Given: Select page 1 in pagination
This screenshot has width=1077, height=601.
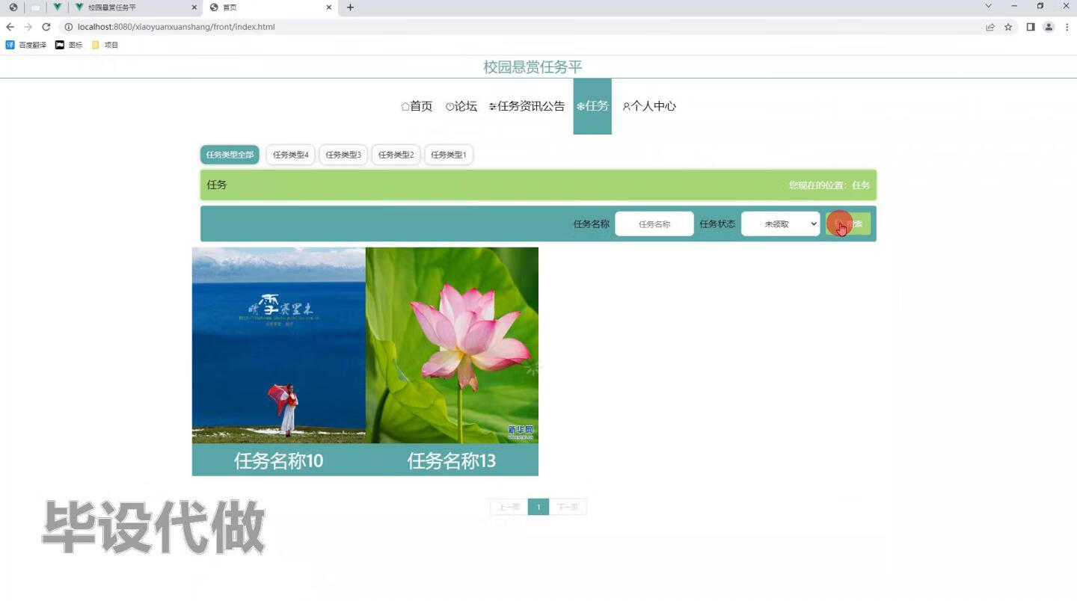Looking at the screenshot, I should (x=538, y=507).
